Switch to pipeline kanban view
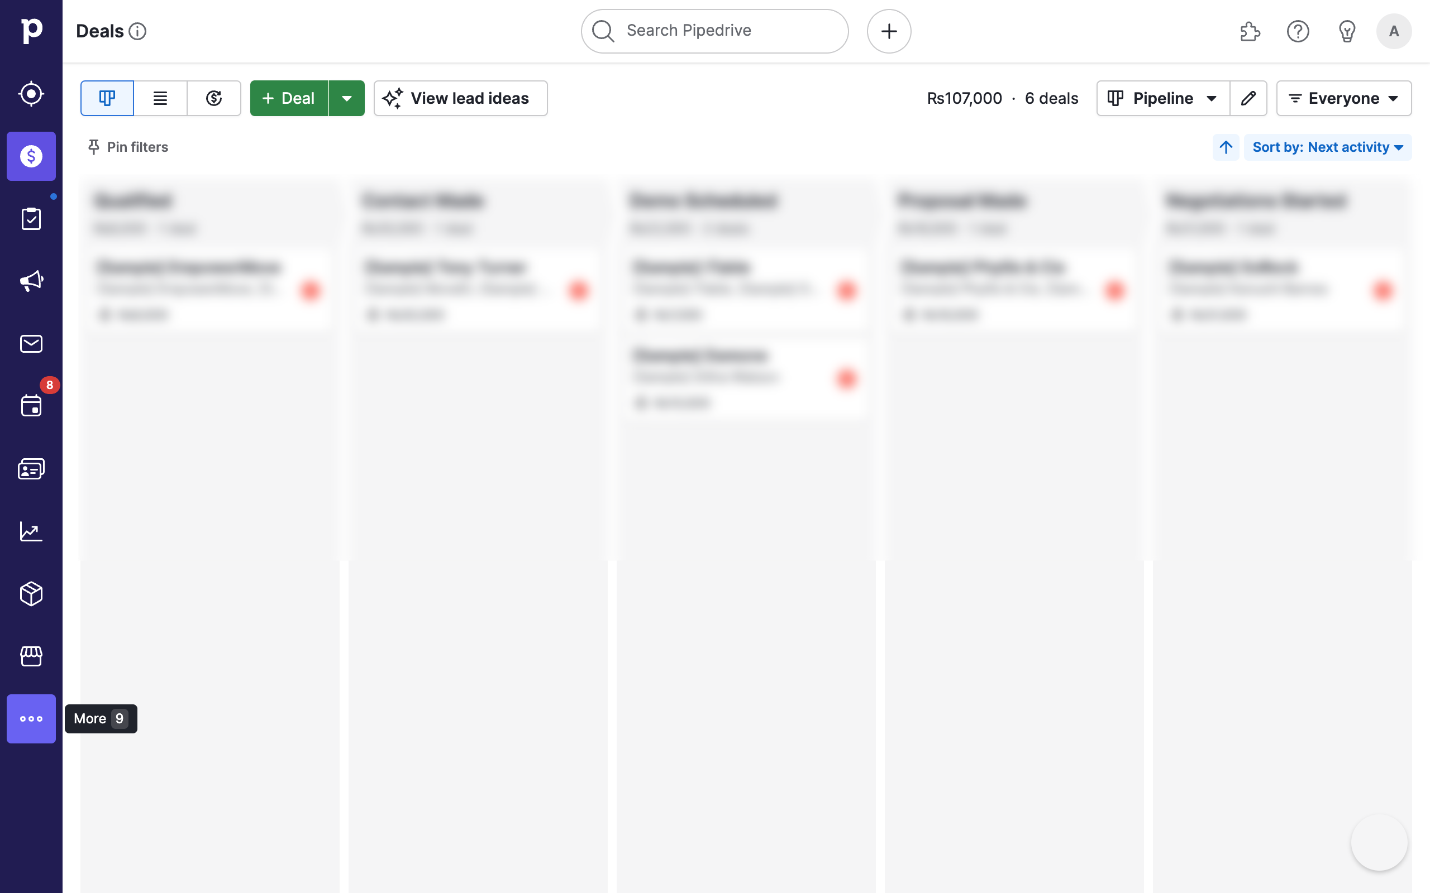 107,98
